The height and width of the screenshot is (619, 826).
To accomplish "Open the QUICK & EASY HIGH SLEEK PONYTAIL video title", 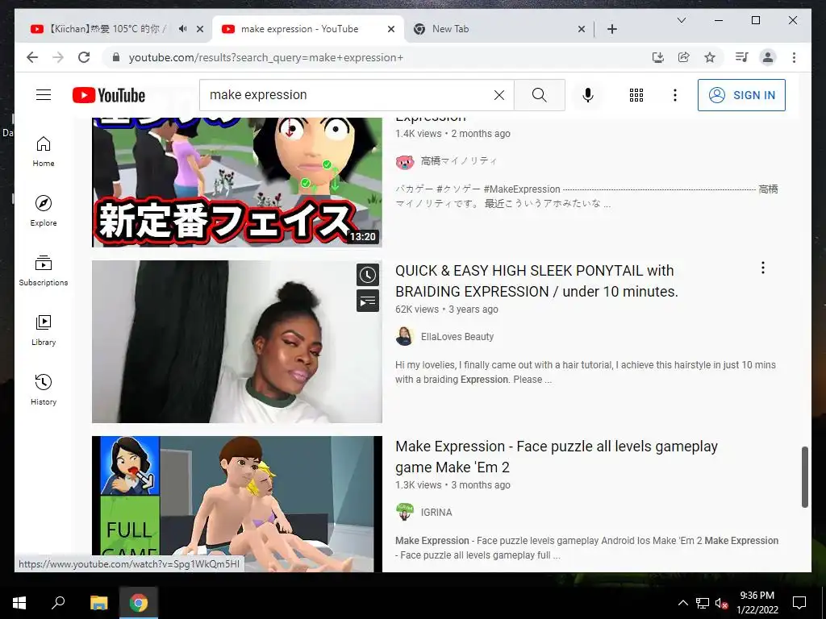I will point(536,280).
